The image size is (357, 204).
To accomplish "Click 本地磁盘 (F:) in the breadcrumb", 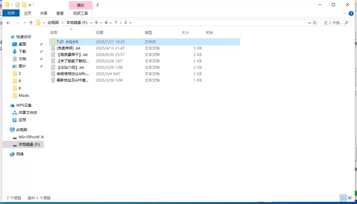I will click(77, 22).
